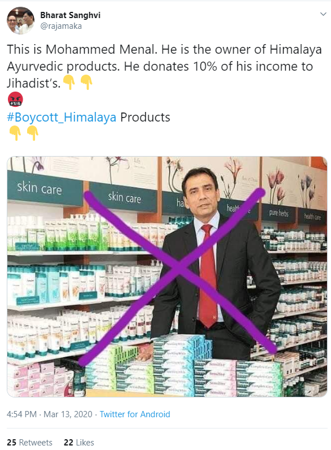Open the tweet options chevron menu
Image resolution: width=331 pixels, height=450 pixels.
click(x=323, y=14)
